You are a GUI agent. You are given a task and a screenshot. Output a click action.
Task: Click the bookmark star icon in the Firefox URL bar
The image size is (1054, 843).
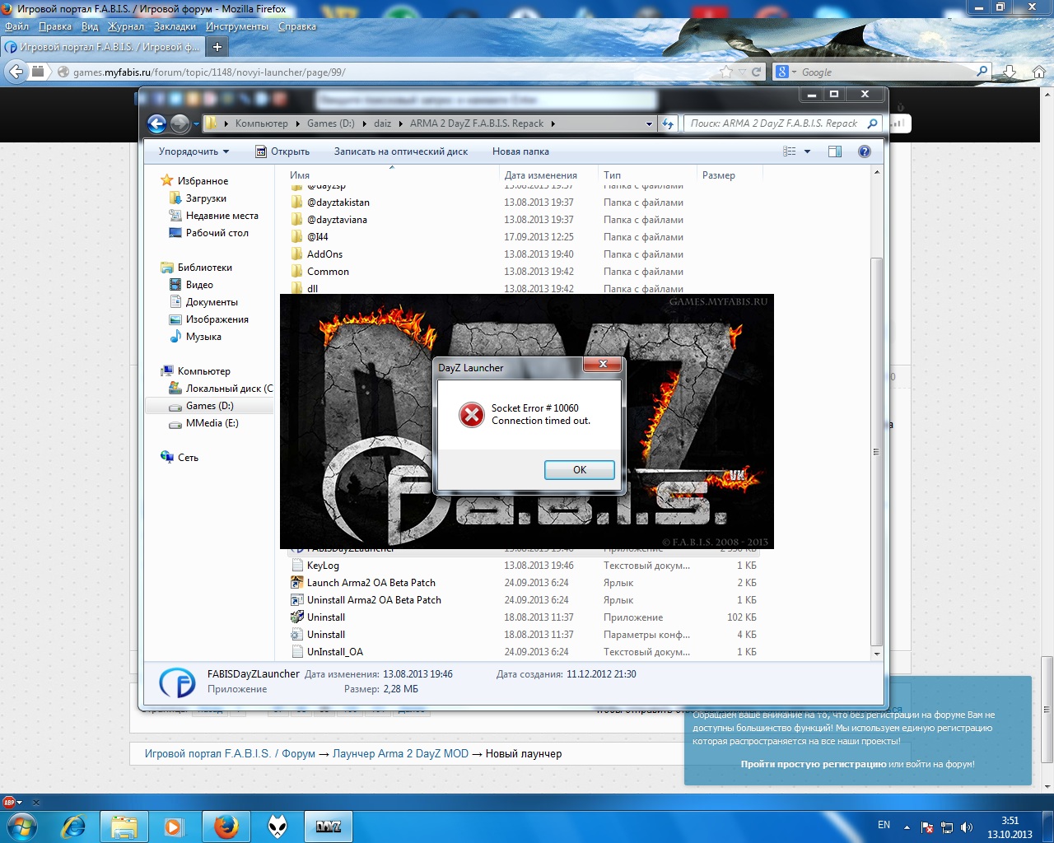pyautogui.click(x=725, y=72)
